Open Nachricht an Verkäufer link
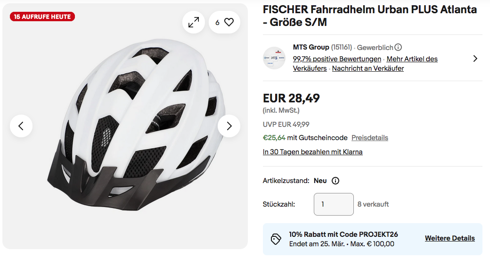The width and height of the screenshot is (490, 259). (368, 68)
